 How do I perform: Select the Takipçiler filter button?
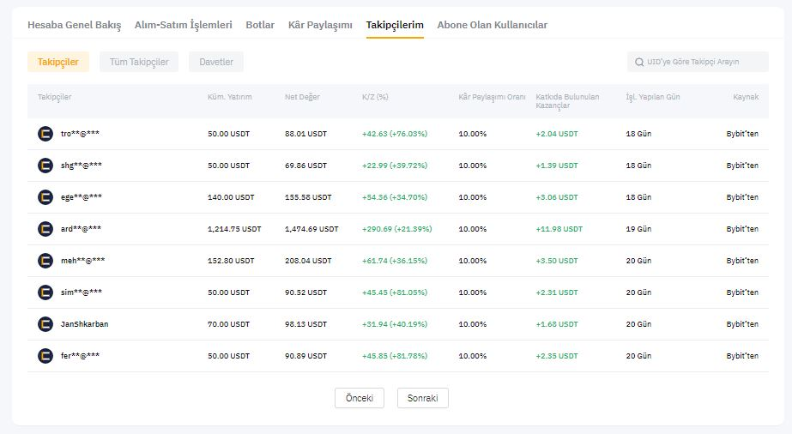pyautogui.click(x=58, y=62)
